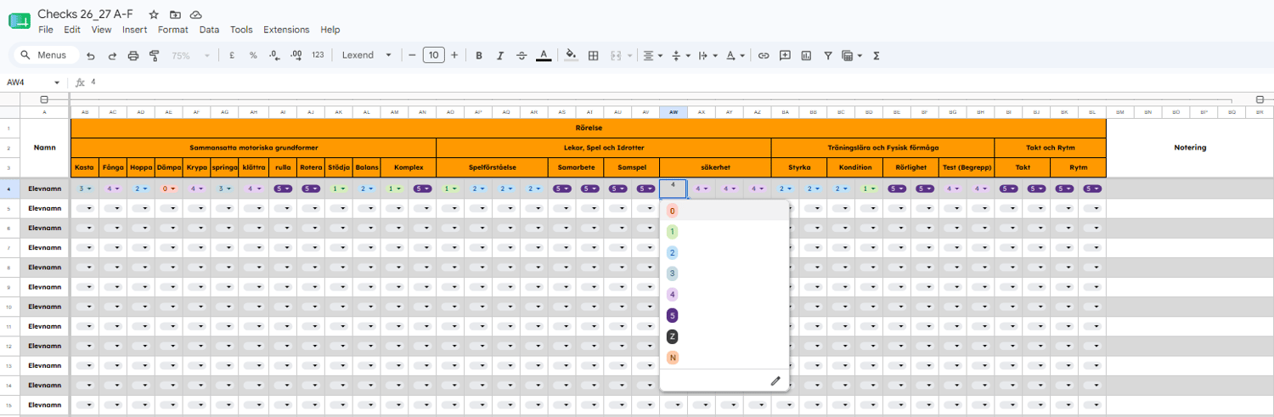Screen dimensions: 1274x417
Task: Click the Decrease decimal places icon
Action: tap(274, 55)
